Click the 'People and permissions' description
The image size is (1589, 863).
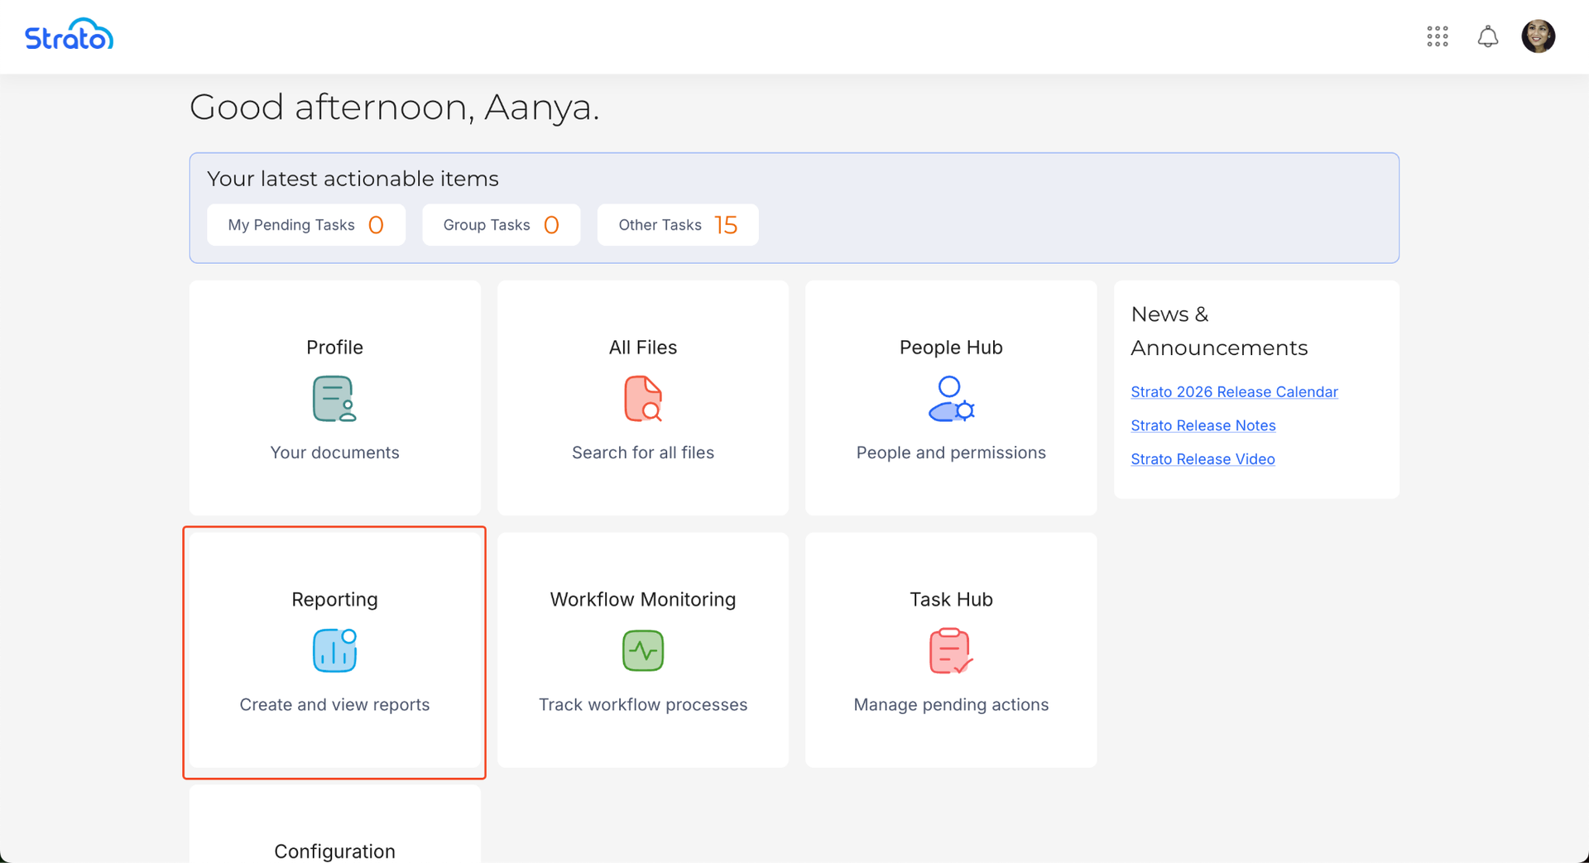click(x=951, y=453)
